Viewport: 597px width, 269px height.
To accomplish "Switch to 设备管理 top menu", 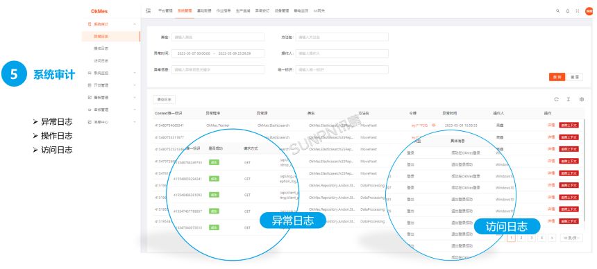I will tap(281, 11).
